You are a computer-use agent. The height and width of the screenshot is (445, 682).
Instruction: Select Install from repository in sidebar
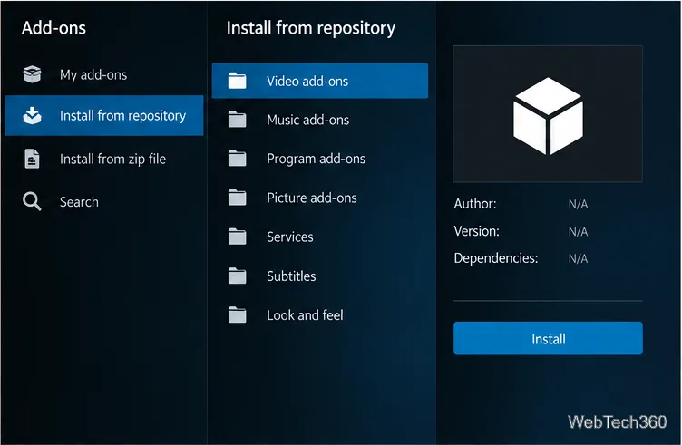tap(104, 116)
